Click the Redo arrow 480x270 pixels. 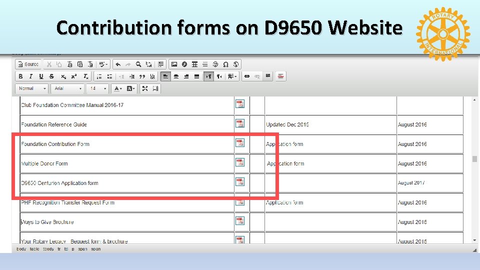(x=128, y=64)
